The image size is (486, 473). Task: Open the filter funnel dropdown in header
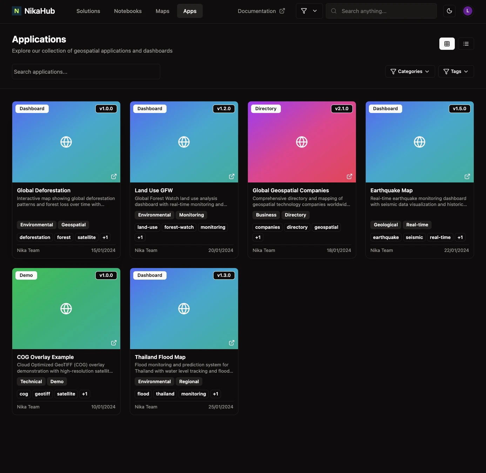pyautogui.click(x=309, y=11)
